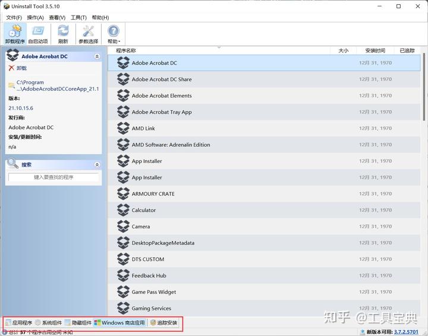Screen dimensions: 428x336
Task: Open the 操作(A) menu
Action: [36, 17]
